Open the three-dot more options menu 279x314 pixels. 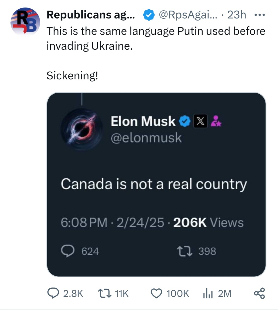[x=259, y=15]
